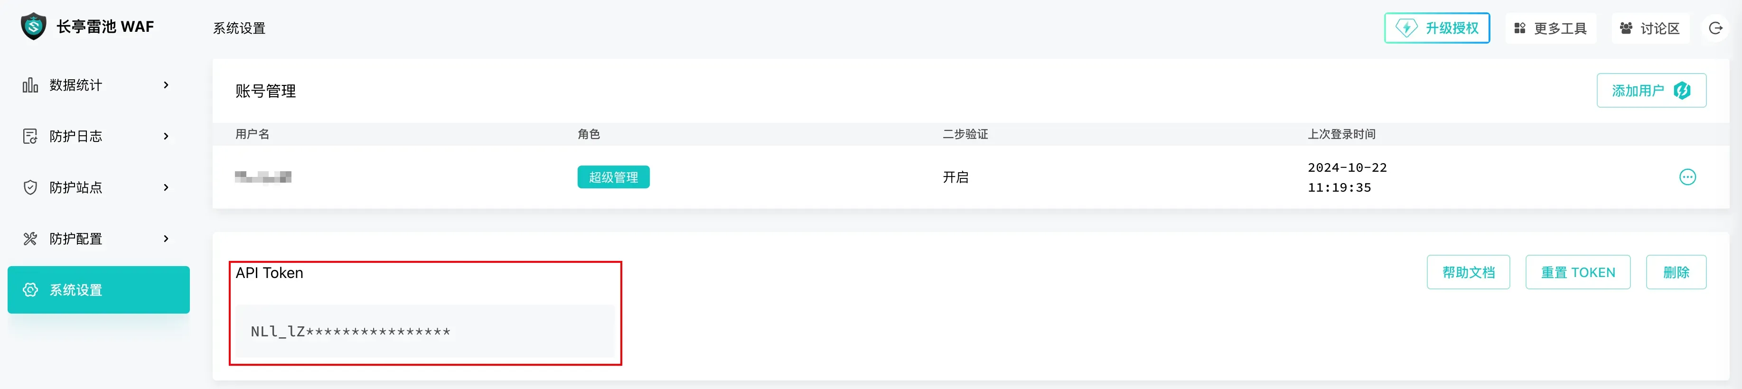The image size is (1742, 389).
Task: Click the 重置 TOKEN button
Action: tap(1577, 272)
